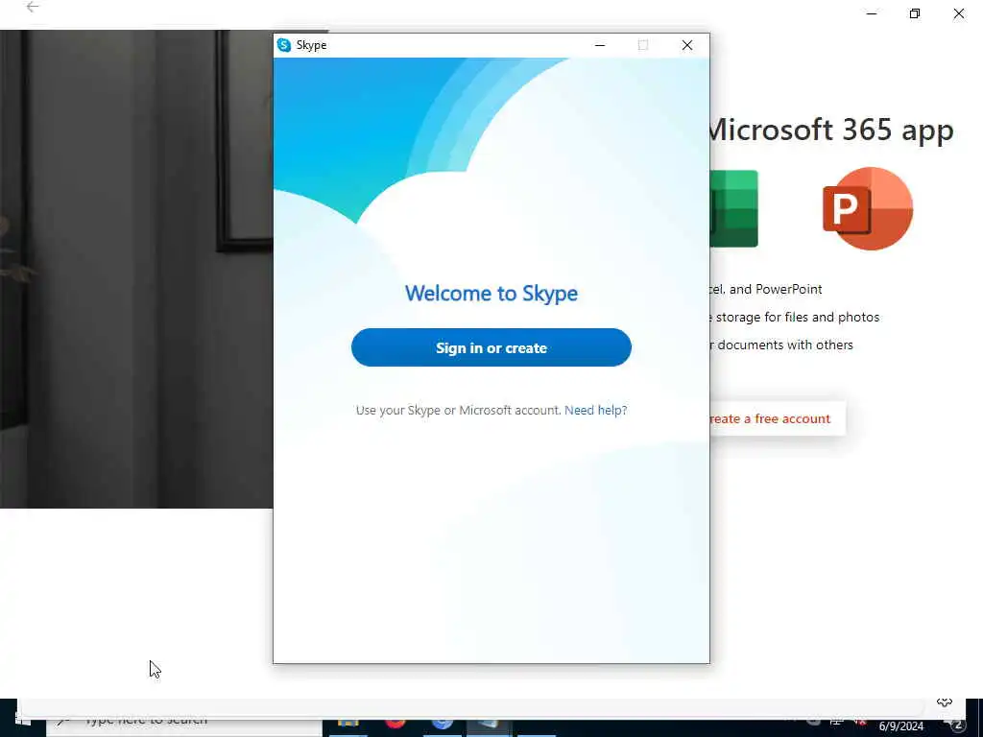Click the taskbar date 6/9/2024
This screenshot has width=983, height=737.
point(900,726)
